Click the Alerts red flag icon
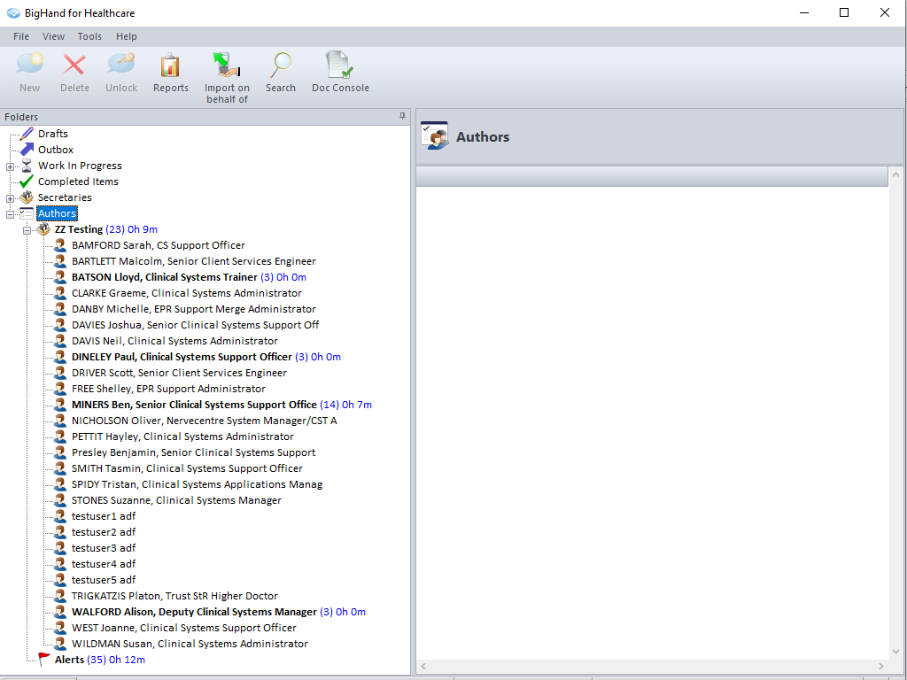Image resolution: width=907 pixels, height=680 pixels. click(x=43, y=659)
